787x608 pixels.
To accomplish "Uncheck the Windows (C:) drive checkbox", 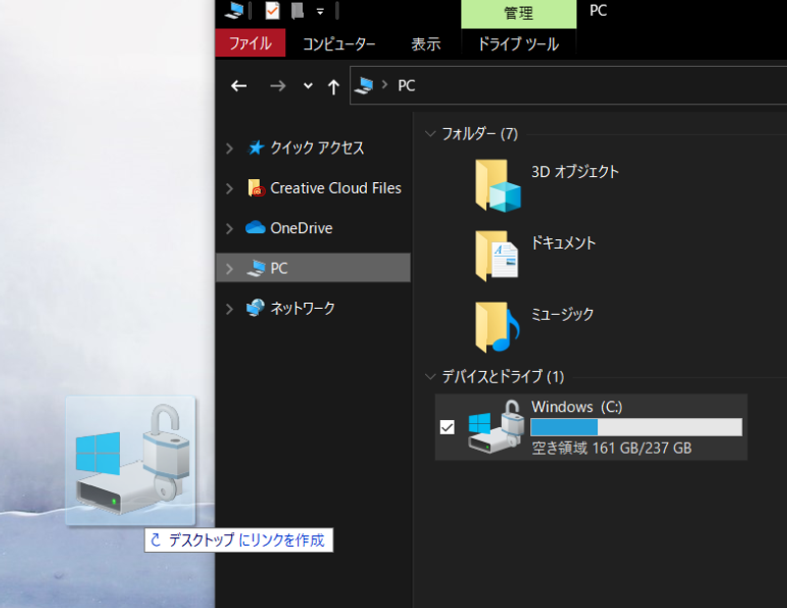I will [x=448, y=427].
